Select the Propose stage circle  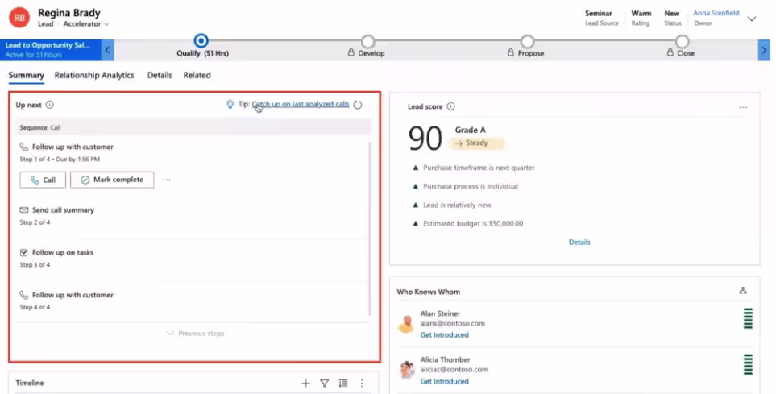click(527, 41)
